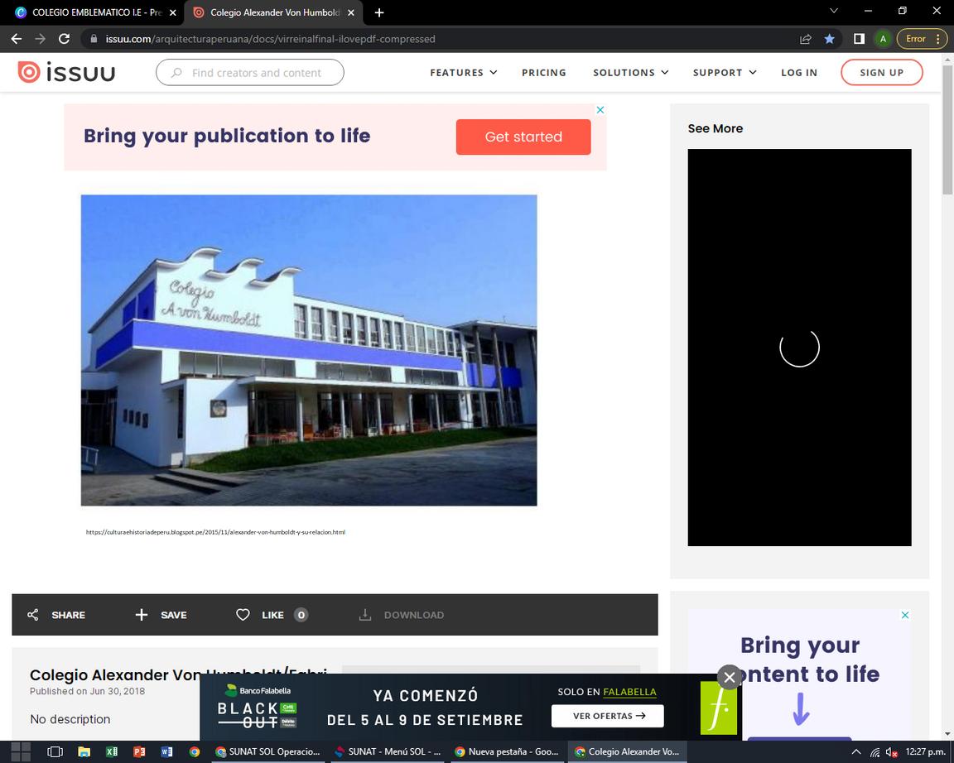Open PowerPoint from the taskbar
This screenshot has width=954, height=763.
pos(139,751)
